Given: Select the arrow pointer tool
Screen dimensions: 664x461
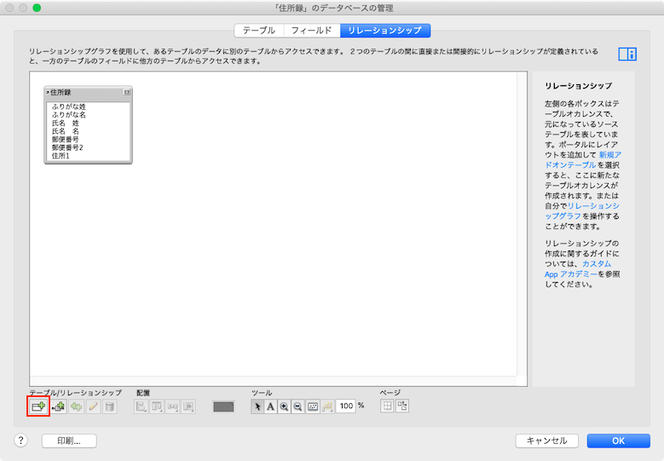Looking at the screenshot, I should pos(258,407).
